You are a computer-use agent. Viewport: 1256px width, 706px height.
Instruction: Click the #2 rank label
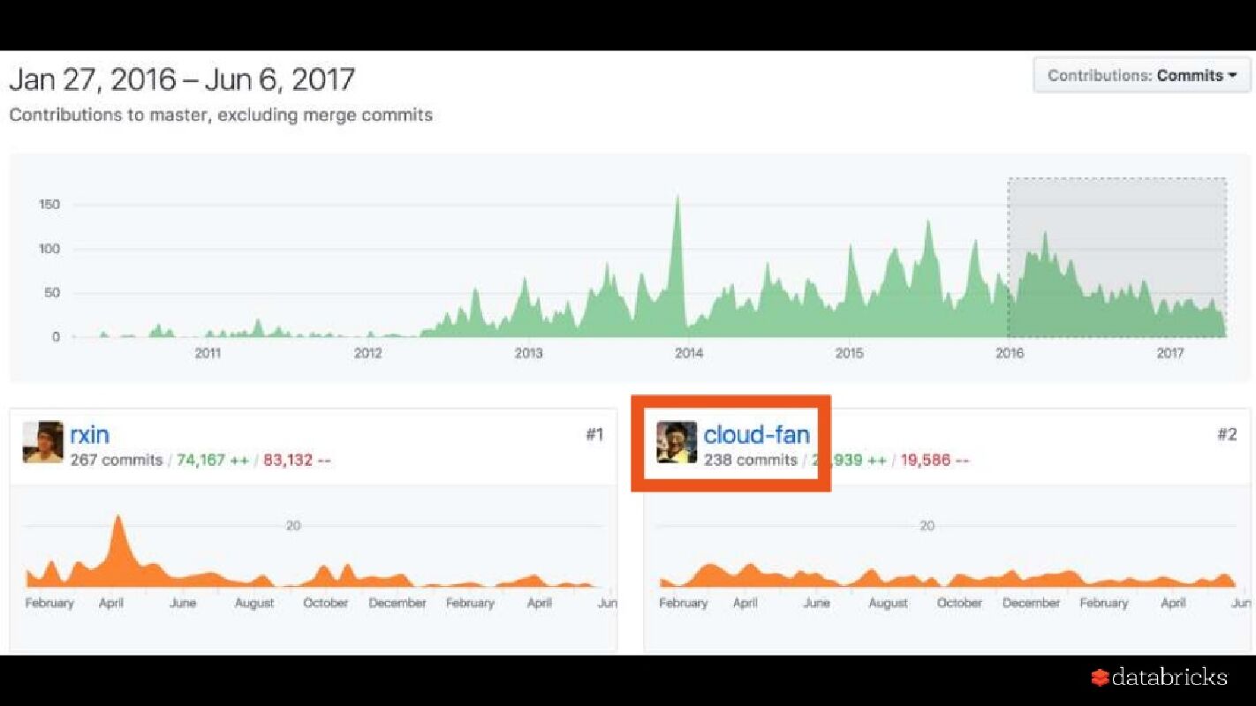coord(1227,434)
